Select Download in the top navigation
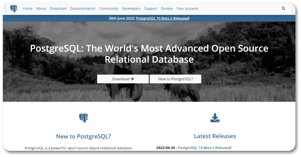 (x=58, y=9)
